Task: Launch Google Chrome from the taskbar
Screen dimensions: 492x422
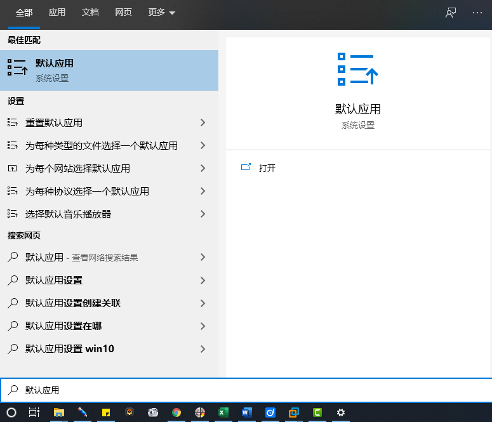Action: (x=176, y=412)
